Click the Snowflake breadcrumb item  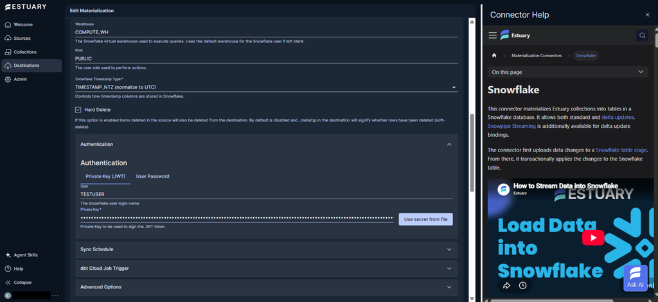click(x=586, y=55)
